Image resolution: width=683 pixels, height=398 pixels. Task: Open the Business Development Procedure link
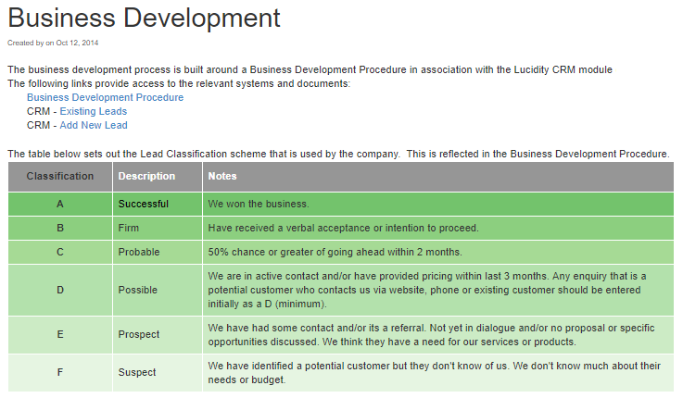(x=105, y=97)
